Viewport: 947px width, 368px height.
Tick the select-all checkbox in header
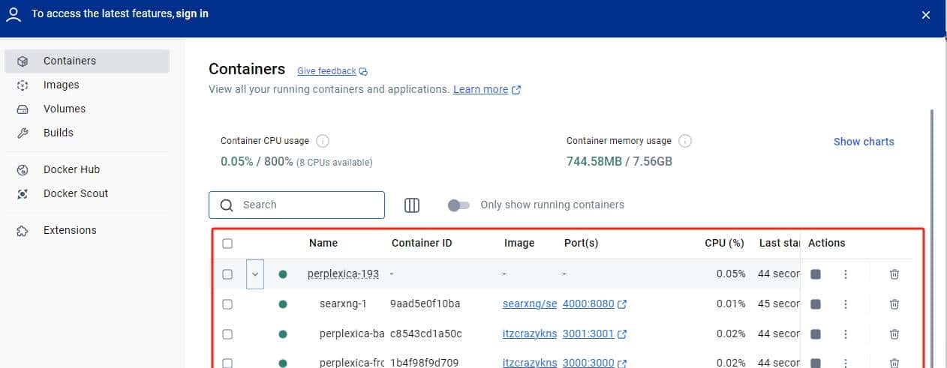227,244
